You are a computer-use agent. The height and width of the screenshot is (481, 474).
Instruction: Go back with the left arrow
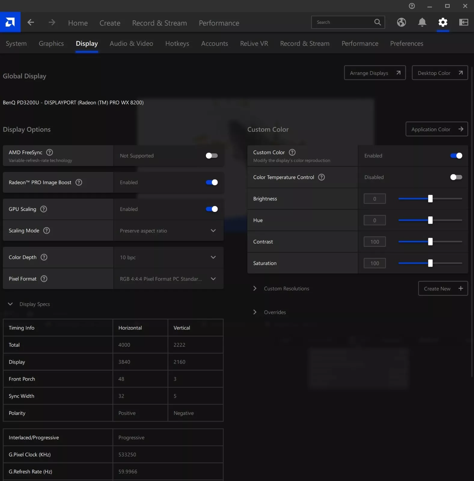pyautogui.click(x=31, y=22)
